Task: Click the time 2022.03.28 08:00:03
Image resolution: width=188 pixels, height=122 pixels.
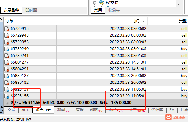Action: click(128, 42)
